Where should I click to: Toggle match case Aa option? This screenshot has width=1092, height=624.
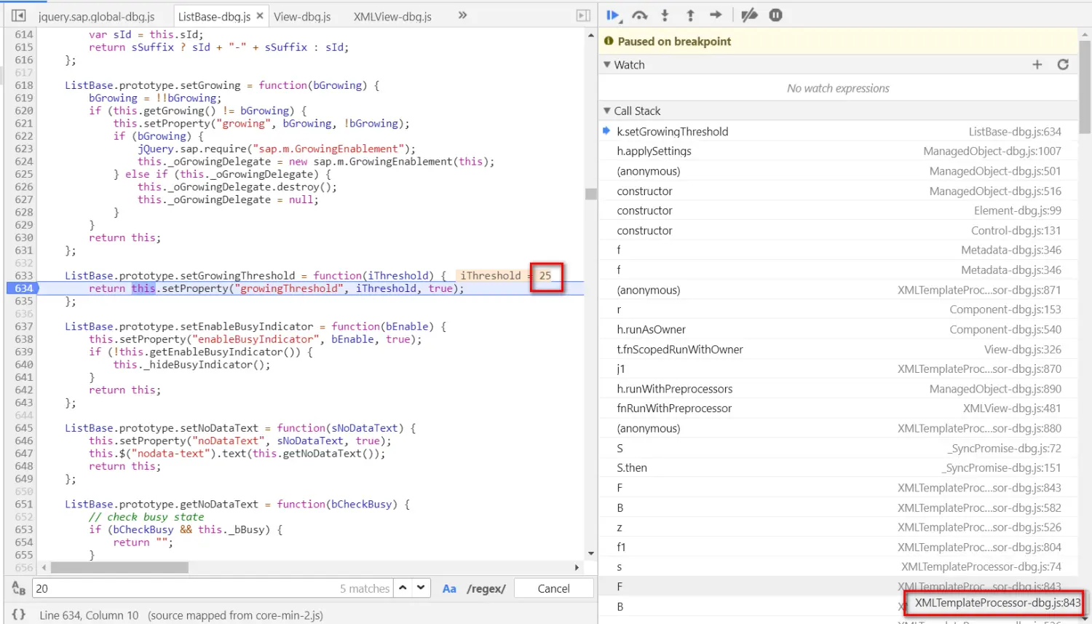click(449, 588)
